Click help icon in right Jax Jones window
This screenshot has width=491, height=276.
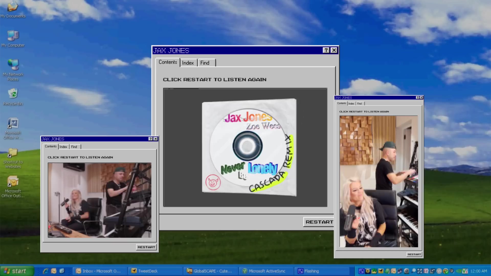pos(417,98)
